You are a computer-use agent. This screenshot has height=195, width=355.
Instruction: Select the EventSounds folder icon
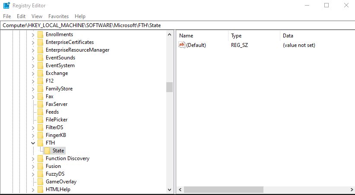coord(40,58)
